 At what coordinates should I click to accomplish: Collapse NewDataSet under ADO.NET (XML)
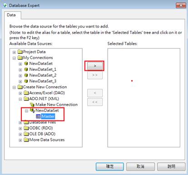[x=26, y=111]
